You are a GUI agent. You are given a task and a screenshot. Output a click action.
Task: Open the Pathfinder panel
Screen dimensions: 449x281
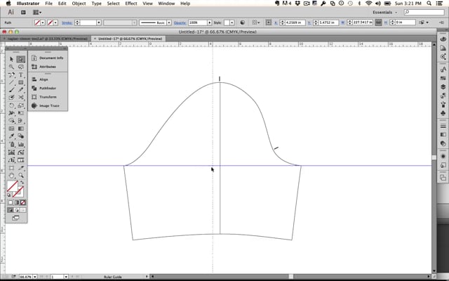click(x=48, y=88)
